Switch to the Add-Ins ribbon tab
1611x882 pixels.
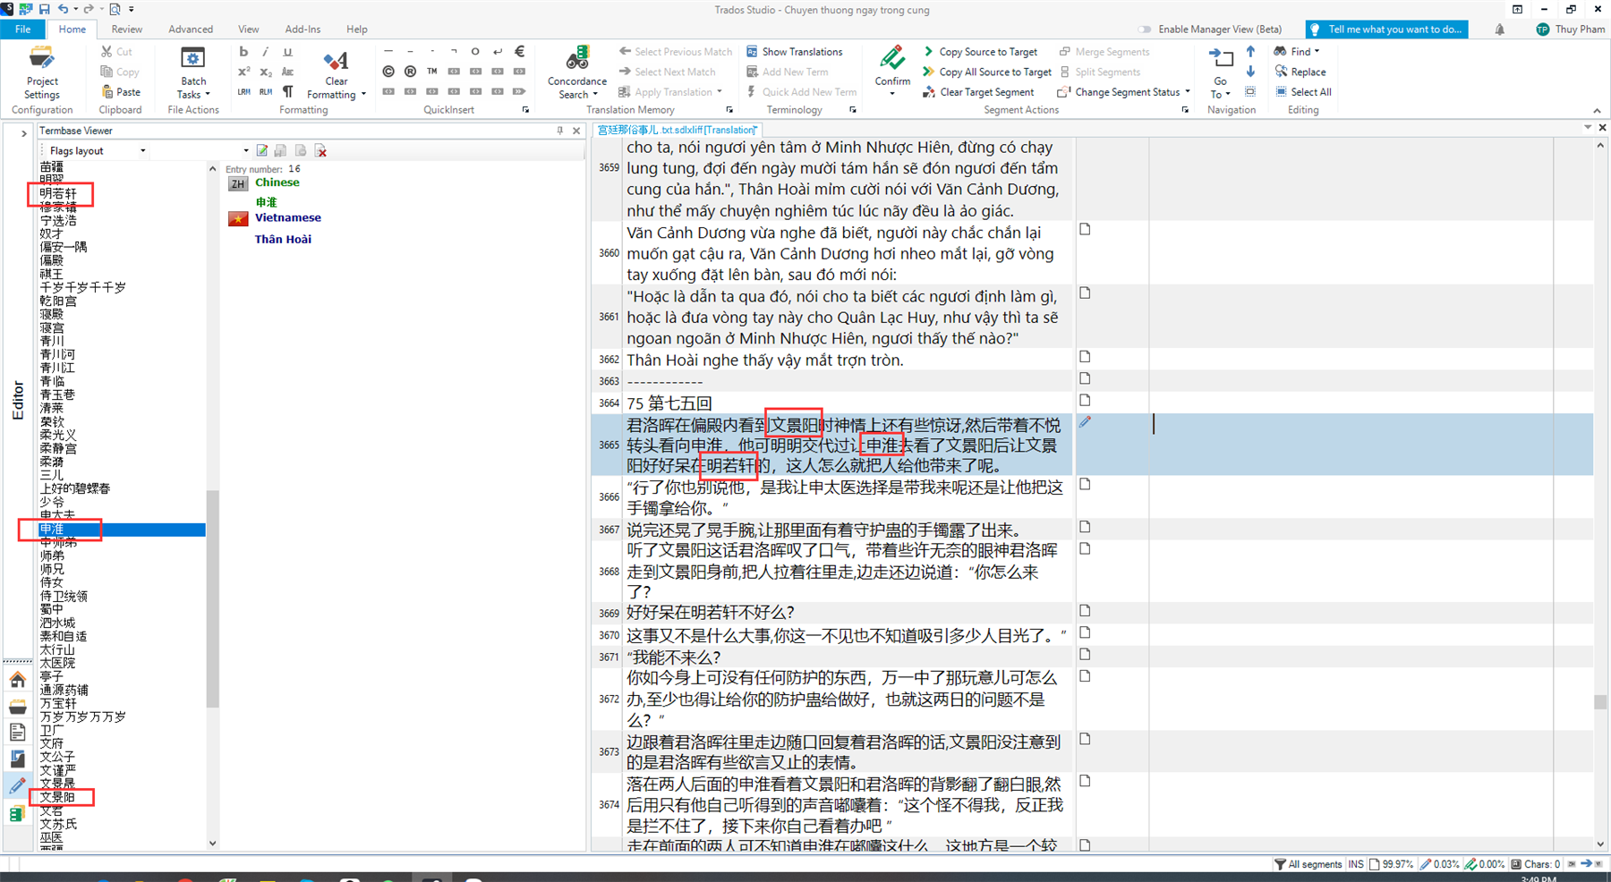point(303,29)
